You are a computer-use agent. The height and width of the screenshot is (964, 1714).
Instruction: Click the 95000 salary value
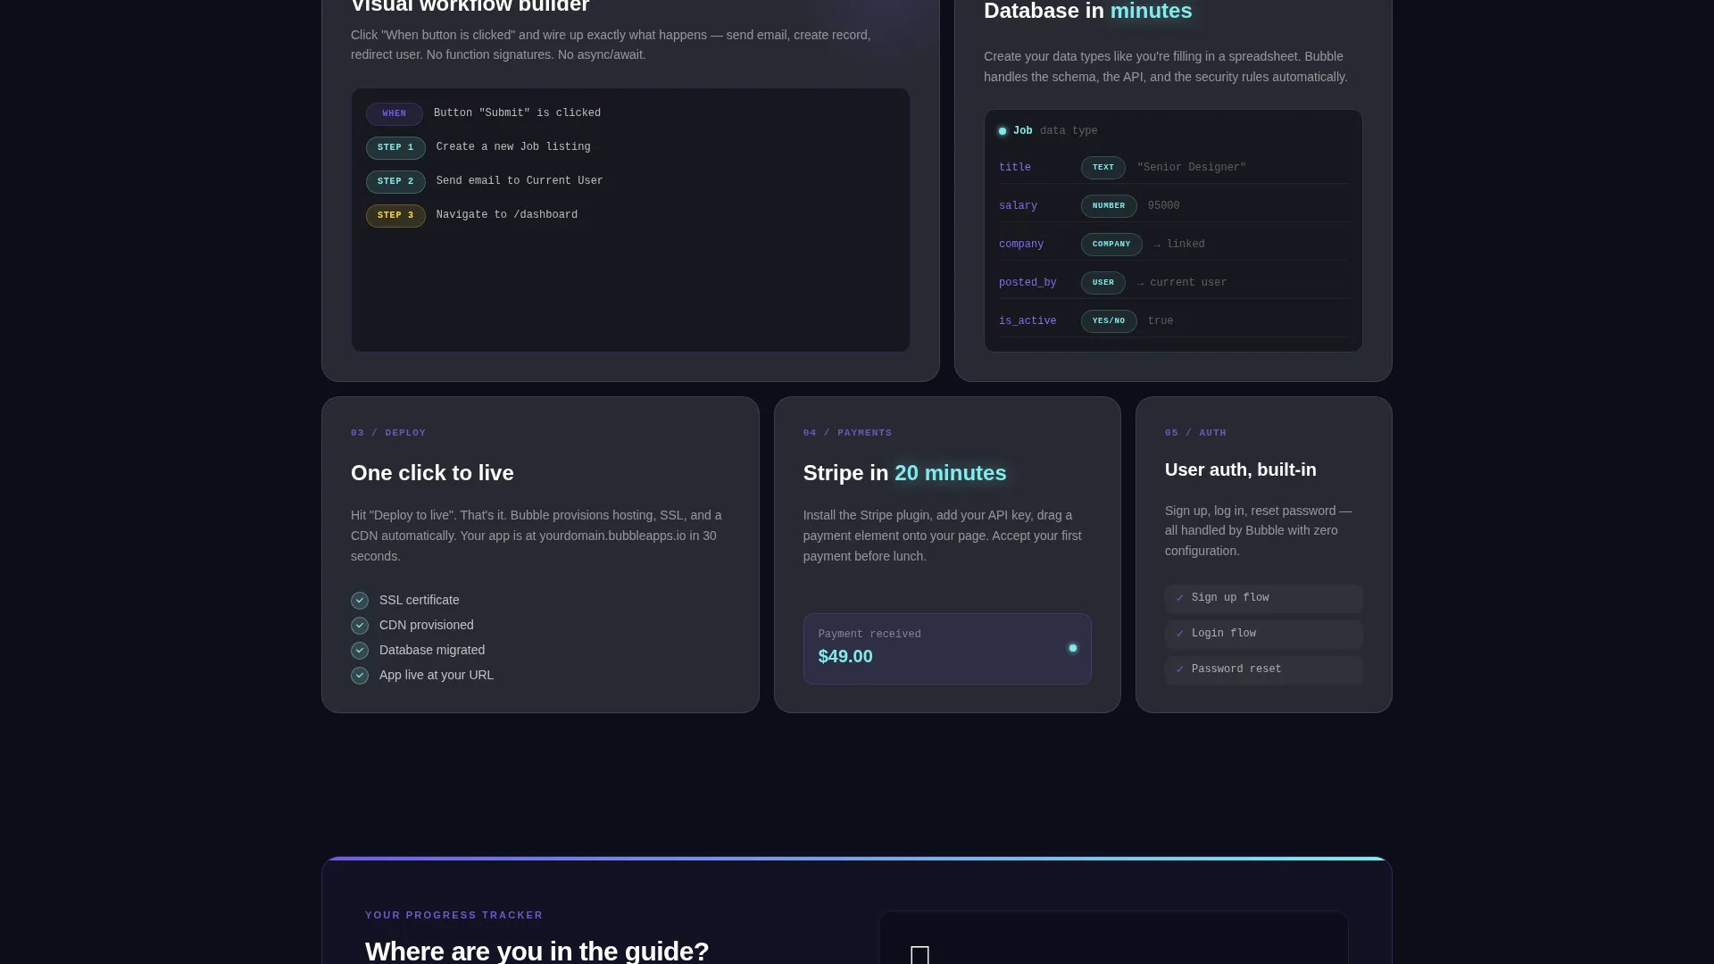1164,206
